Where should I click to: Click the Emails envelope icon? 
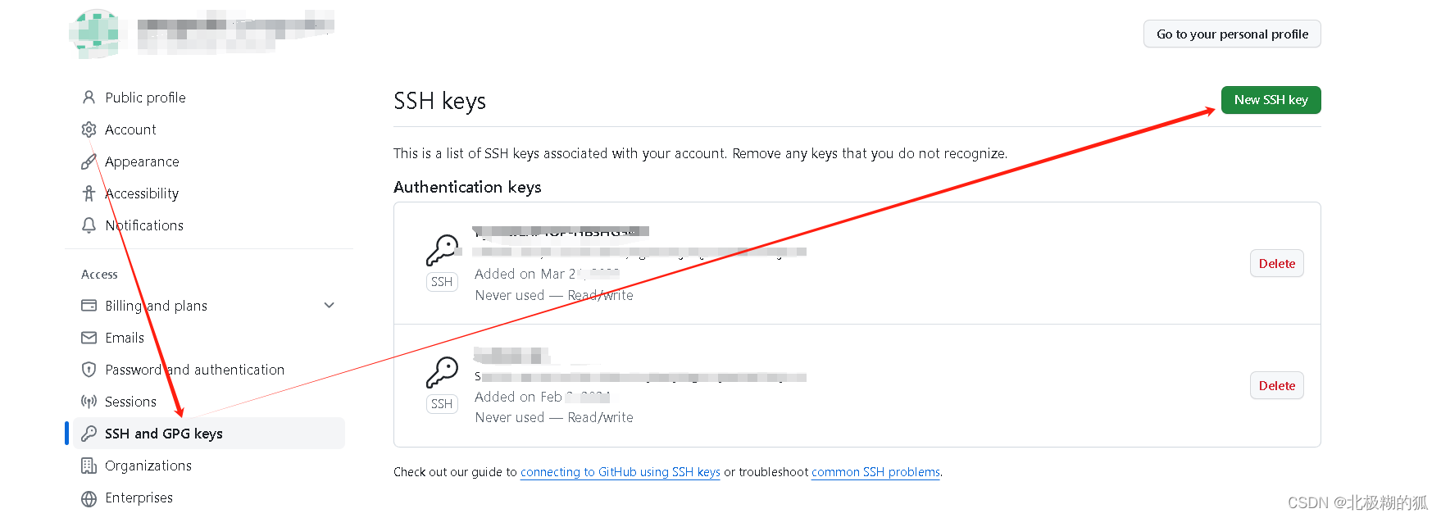click(x=89, y=337)
